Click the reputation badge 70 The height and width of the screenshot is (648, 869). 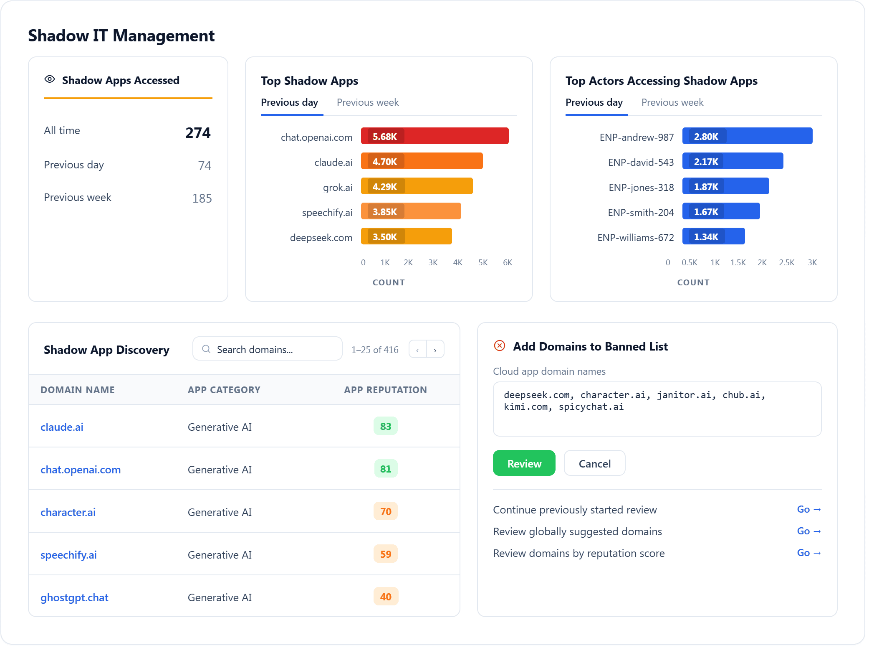[386, 511]
